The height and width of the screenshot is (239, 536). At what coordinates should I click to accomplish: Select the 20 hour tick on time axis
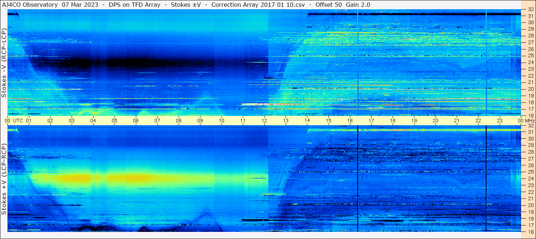435,121
